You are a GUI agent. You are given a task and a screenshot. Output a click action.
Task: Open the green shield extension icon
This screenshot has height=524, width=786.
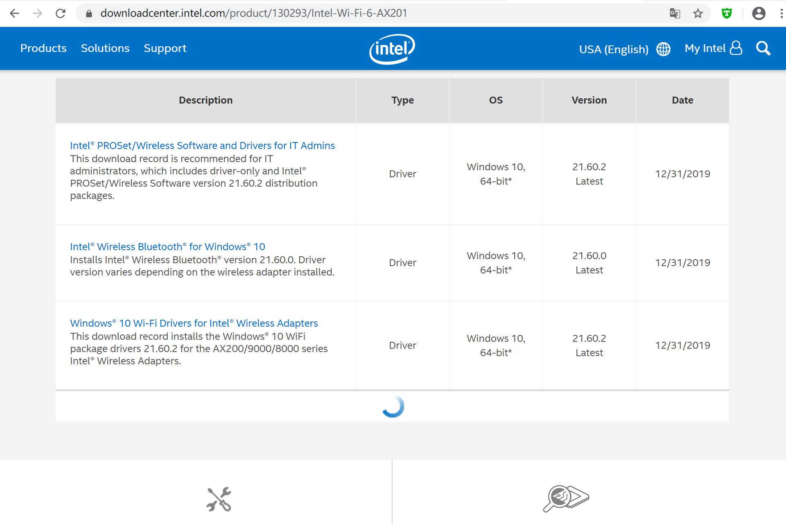[x=727, y=14]
